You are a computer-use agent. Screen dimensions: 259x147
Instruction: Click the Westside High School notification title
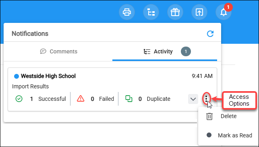coord(48,76)
